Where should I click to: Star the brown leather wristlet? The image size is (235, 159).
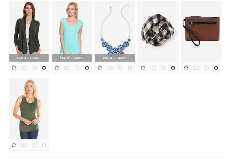pos(186,67)
